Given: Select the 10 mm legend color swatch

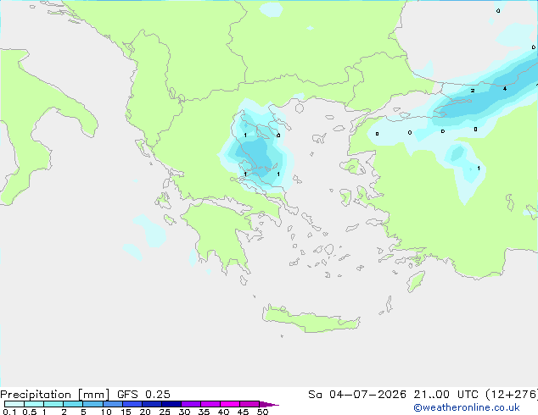Looking at the screenshot, I should tap(112, 404).
